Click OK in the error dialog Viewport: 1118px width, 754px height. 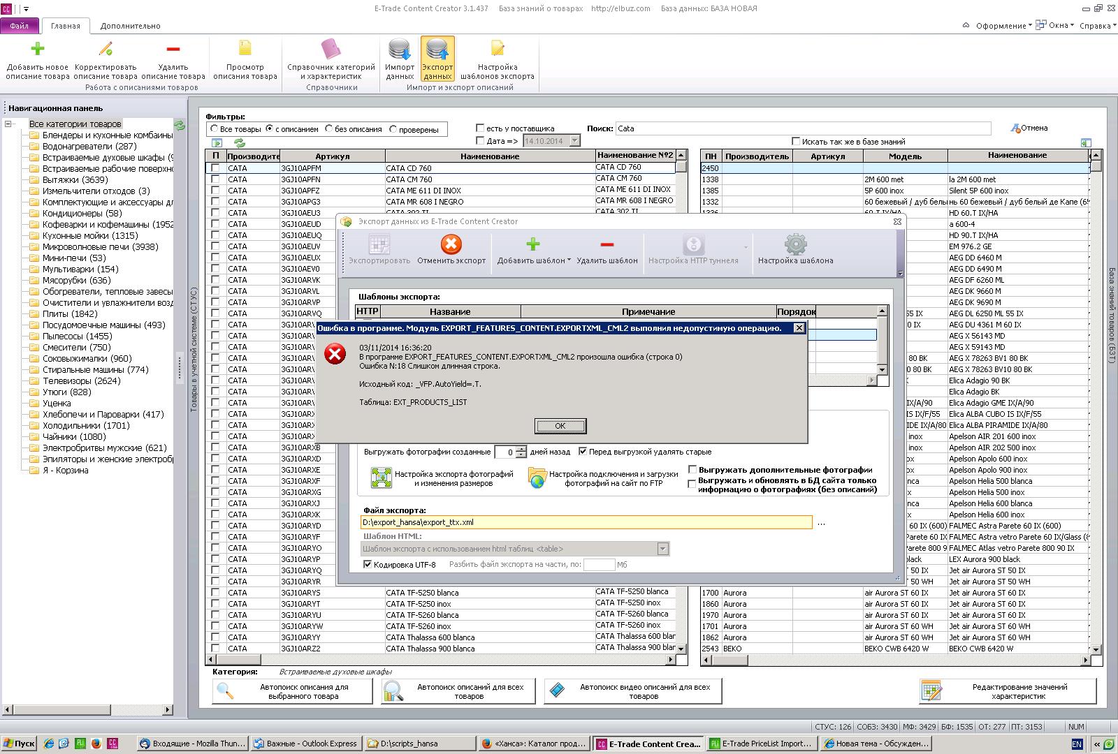[x=560, y=426]
